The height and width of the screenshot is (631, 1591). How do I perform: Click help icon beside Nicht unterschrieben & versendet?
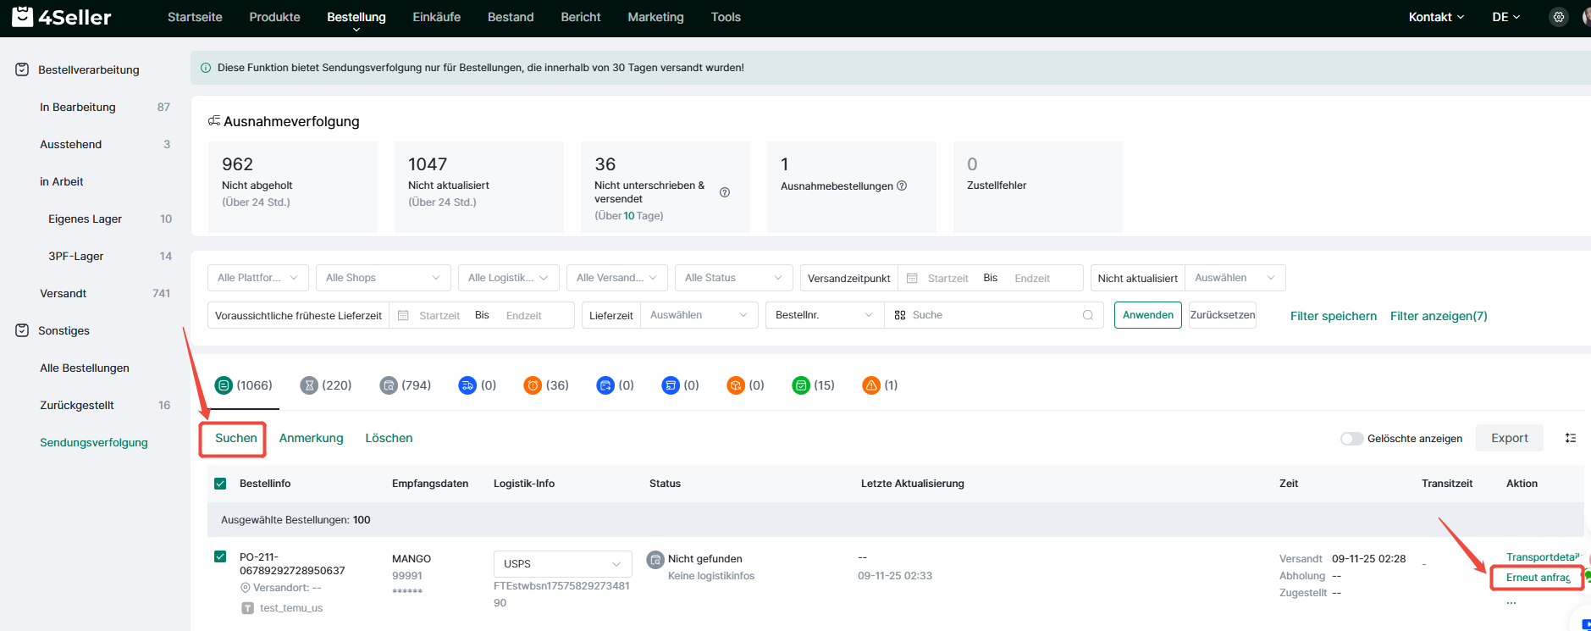click(x=725, y=192)
